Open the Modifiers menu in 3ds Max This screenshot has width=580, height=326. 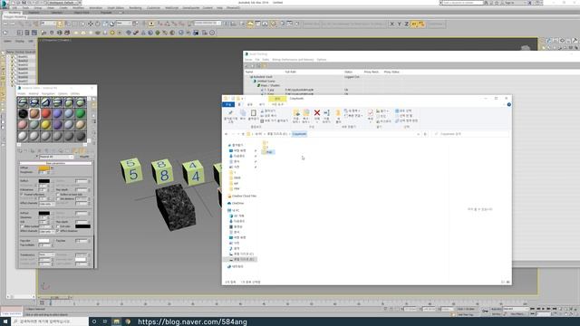click(78, 8)
